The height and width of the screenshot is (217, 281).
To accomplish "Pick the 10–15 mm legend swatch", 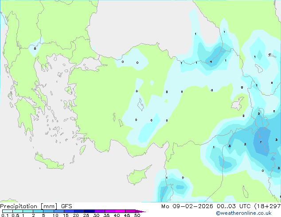I will tap(59, 211).
